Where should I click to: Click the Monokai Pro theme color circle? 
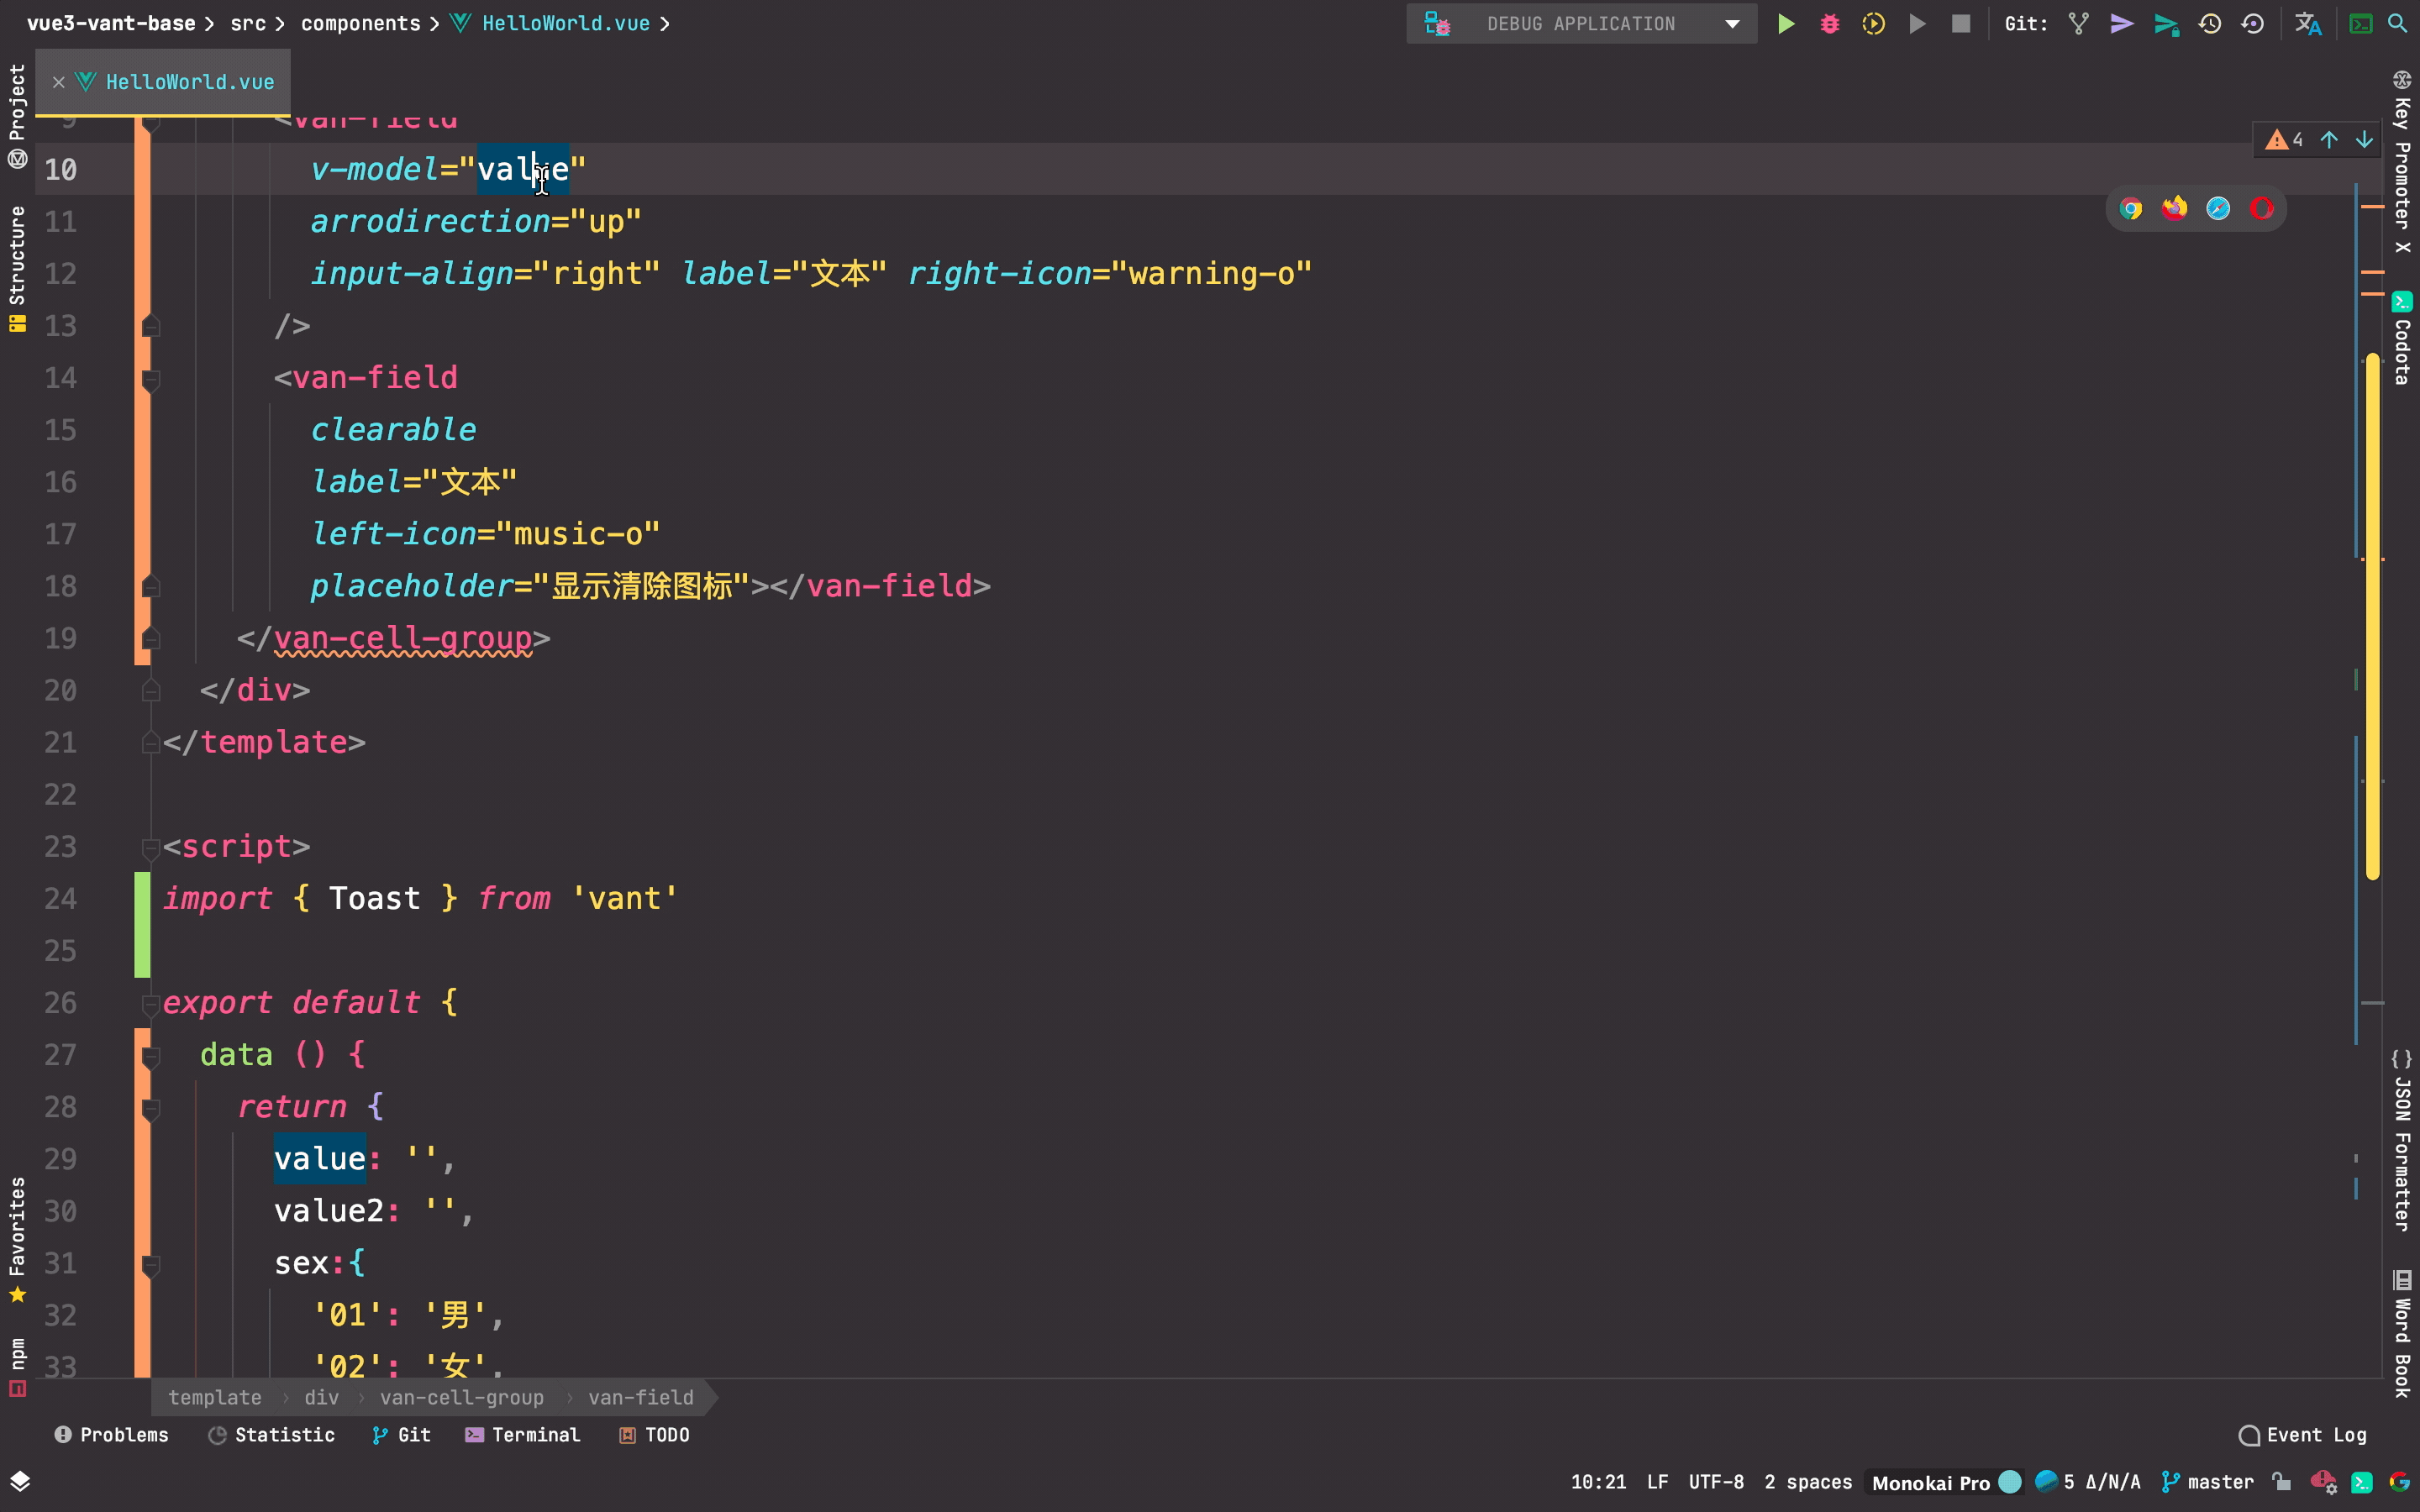[x=2009, y=1482]
